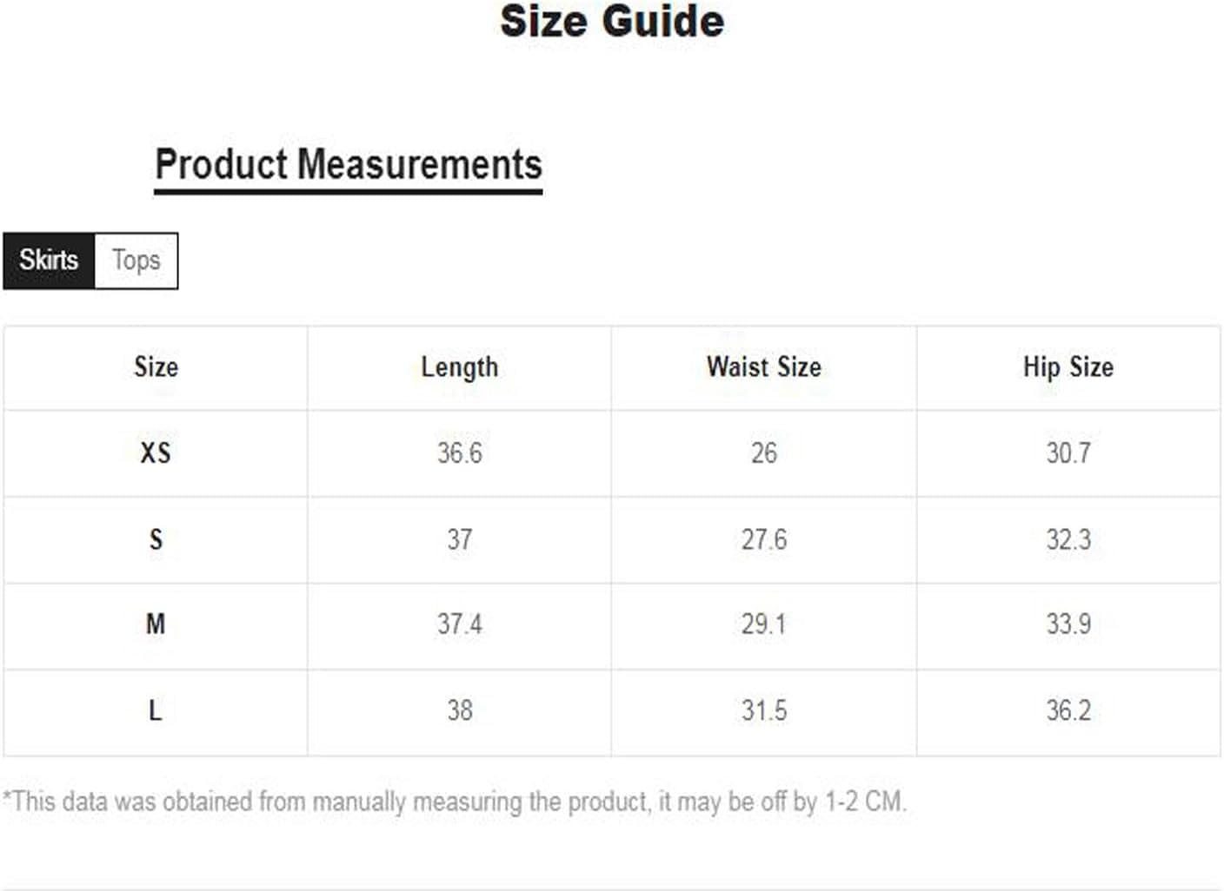Select the XS size row label

[x=156, y=452]
